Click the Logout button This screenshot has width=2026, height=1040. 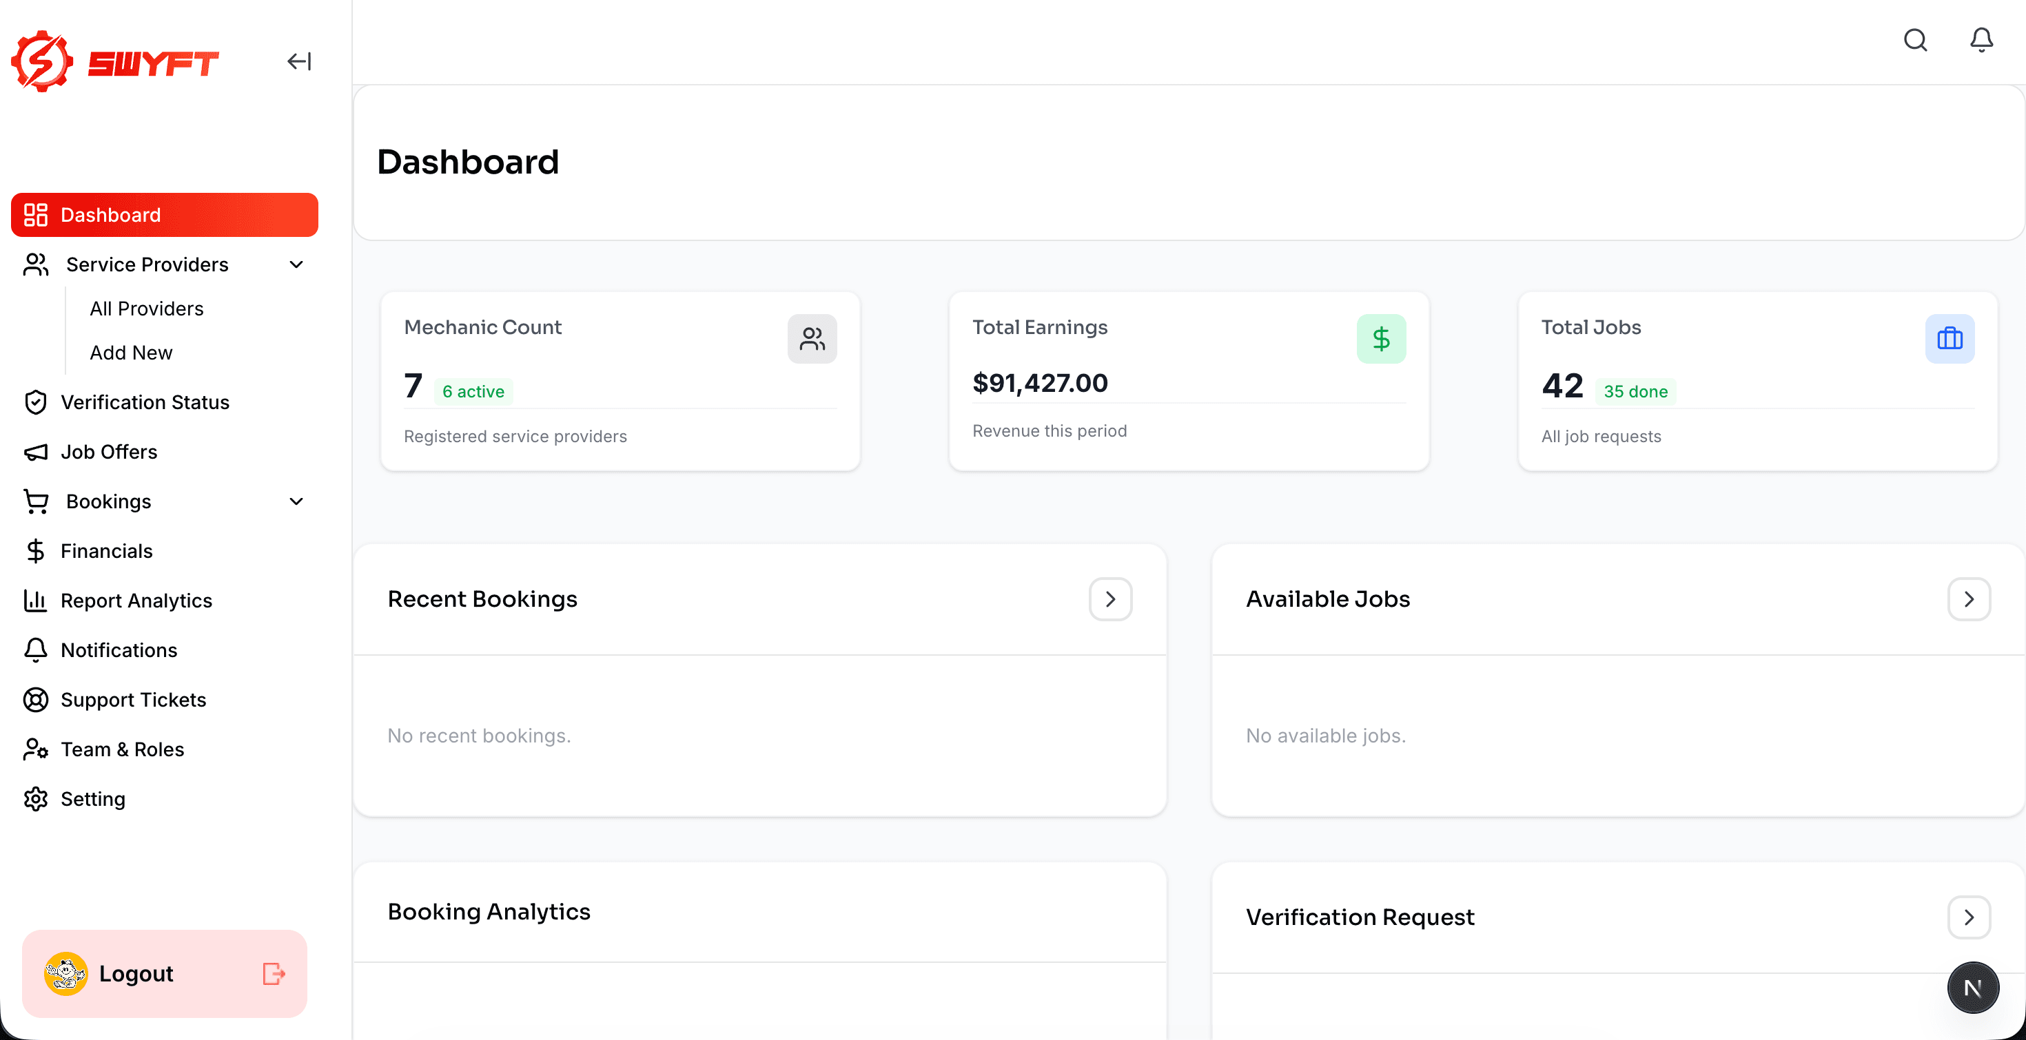(x=165, y=973)
